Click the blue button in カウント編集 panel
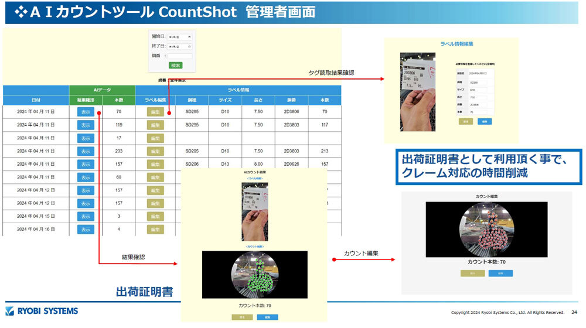The height and width of the screenshot is (328, 586). point(501,274)
